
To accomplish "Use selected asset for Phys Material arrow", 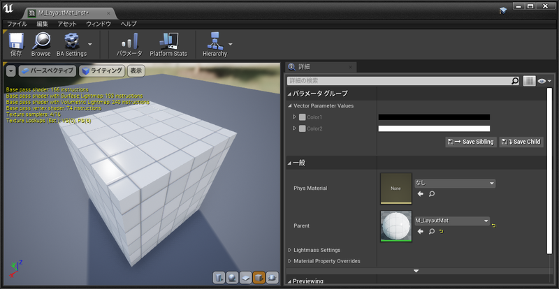I will click(421, 194).
